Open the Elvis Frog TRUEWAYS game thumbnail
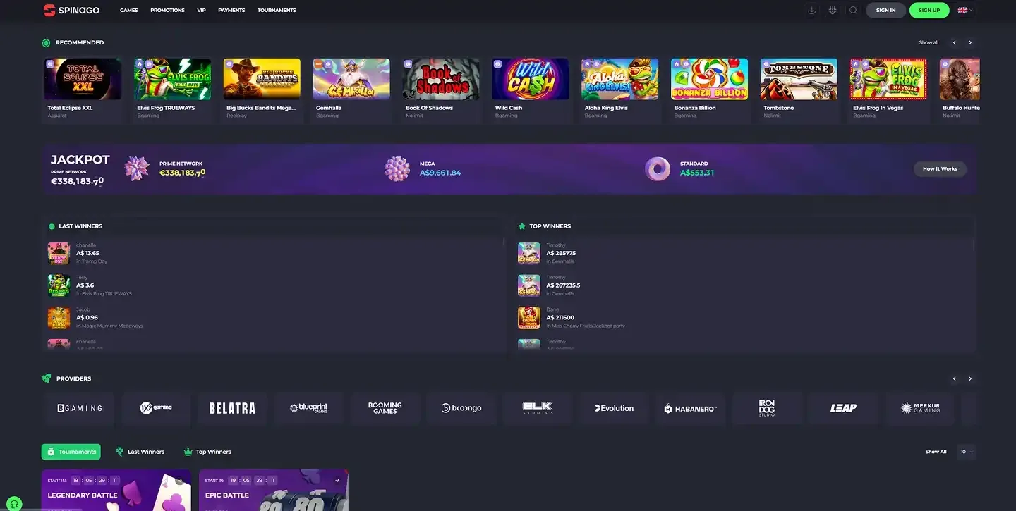Viewport: 1016px width, 511px height. 172,78
